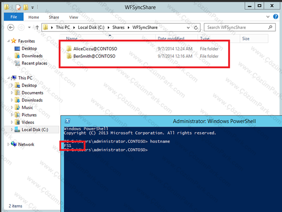Click the Favorites star icon
This screenshot has width=282, height=212.
pyautogui.click(x=14, y=41)
